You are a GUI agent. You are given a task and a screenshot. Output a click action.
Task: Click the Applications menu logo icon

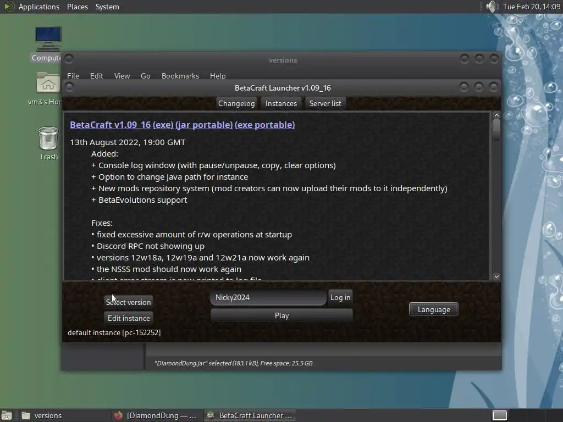click(x=9, y=7)
